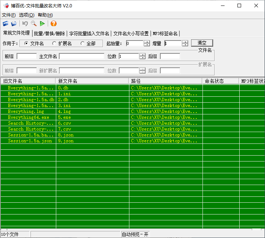Click the 主文件名 input field
The image size is (265, 238).
[x=82, y=56]
